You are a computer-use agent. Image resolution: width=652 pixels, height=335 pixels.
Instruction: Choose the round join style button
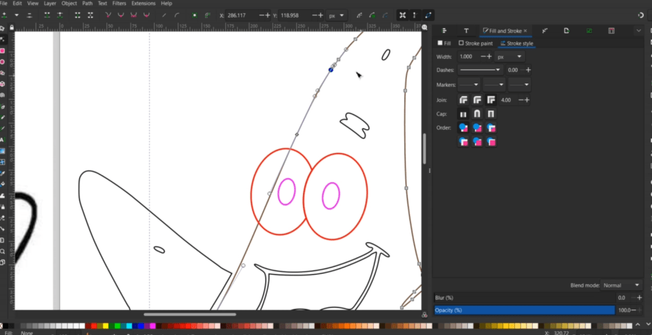[x=477, y=100]
